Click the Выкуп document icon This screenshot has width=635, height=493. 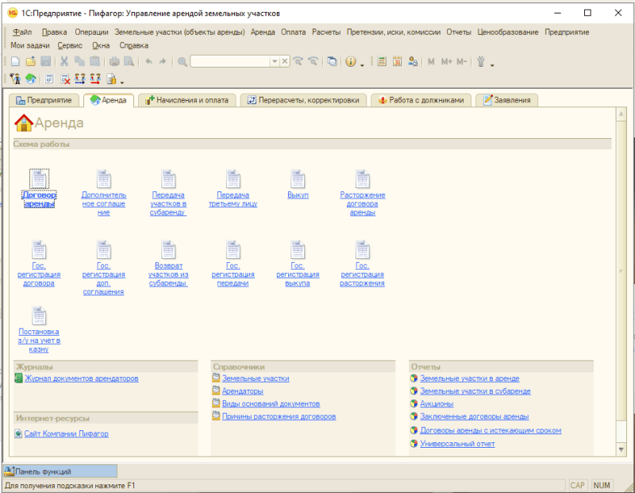point(298,179)
